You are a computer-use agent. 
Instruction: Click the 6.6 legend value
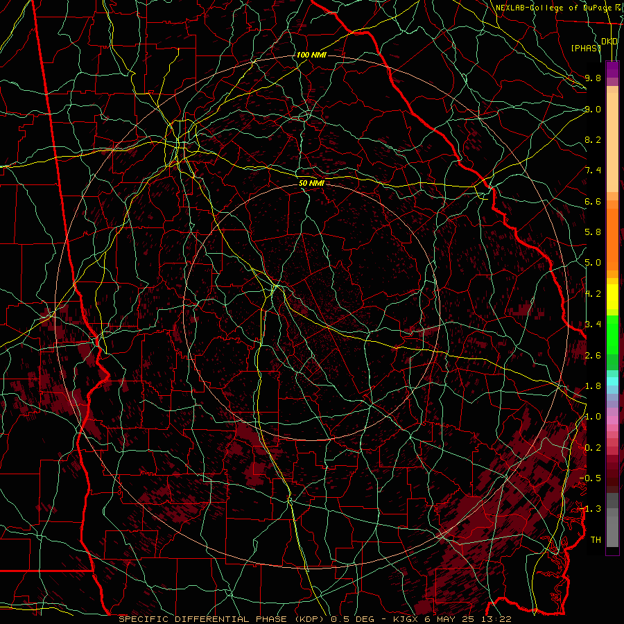593,201
